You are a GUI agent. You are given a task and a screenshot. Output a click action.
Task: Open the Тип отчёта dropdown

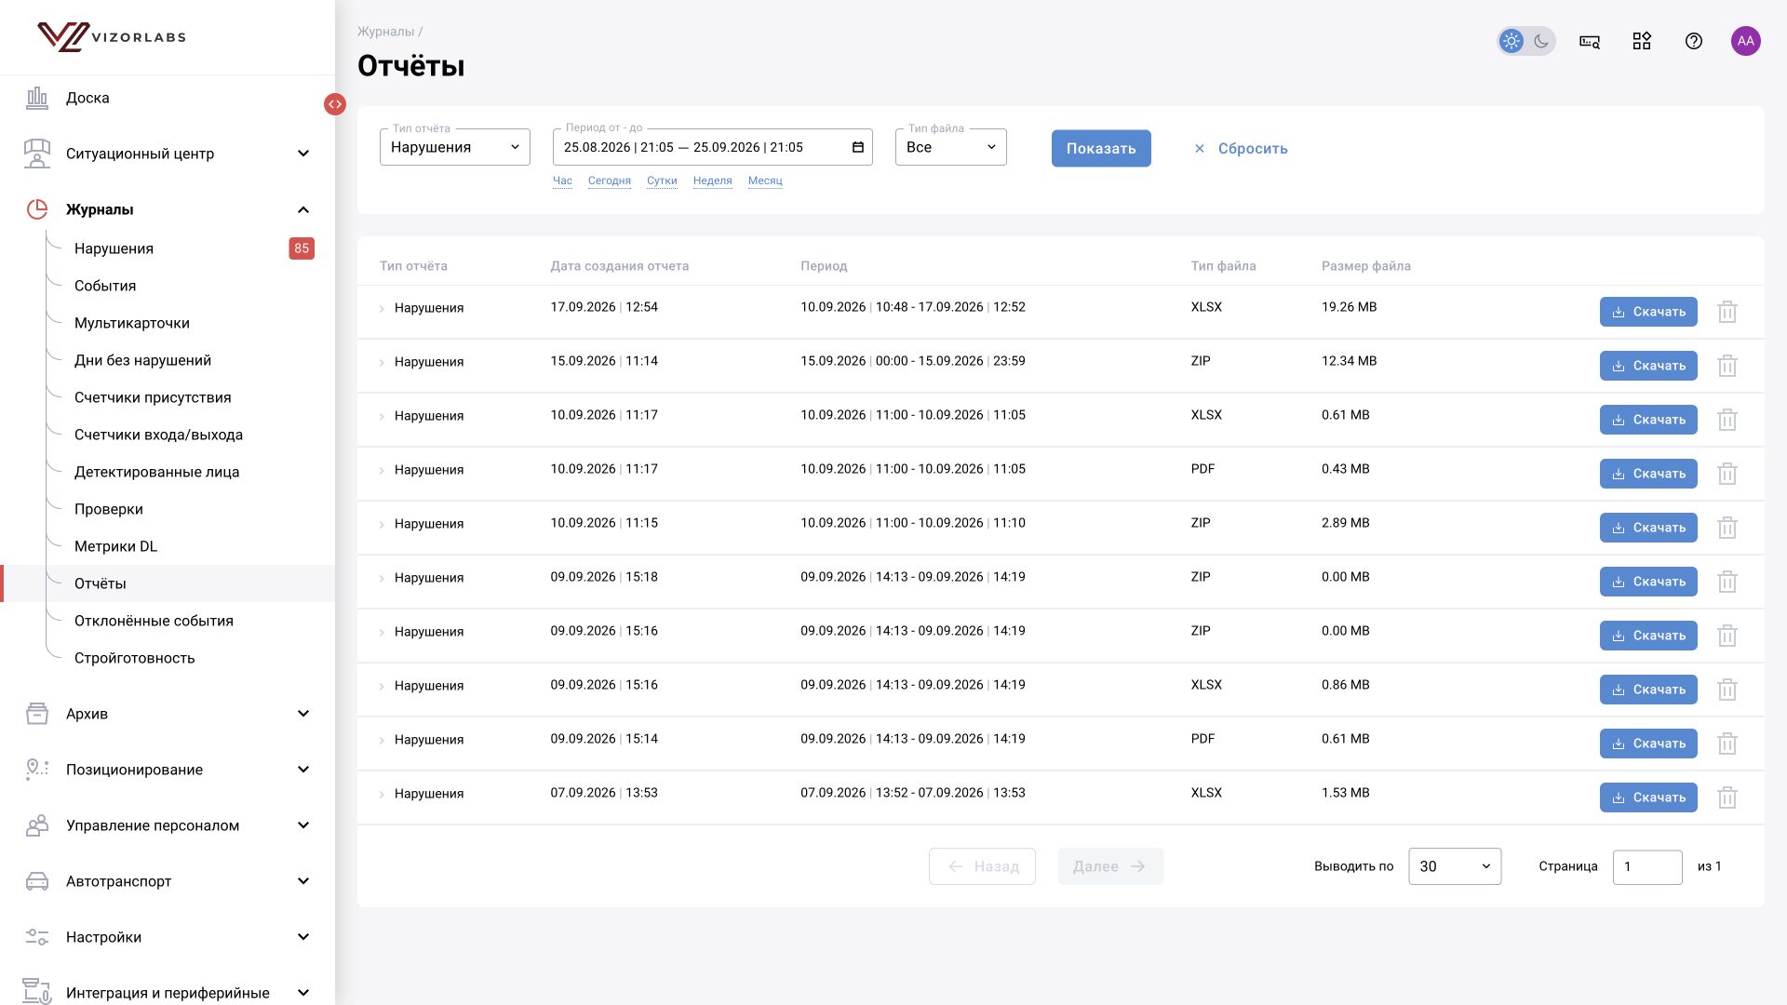coord(455,147)
